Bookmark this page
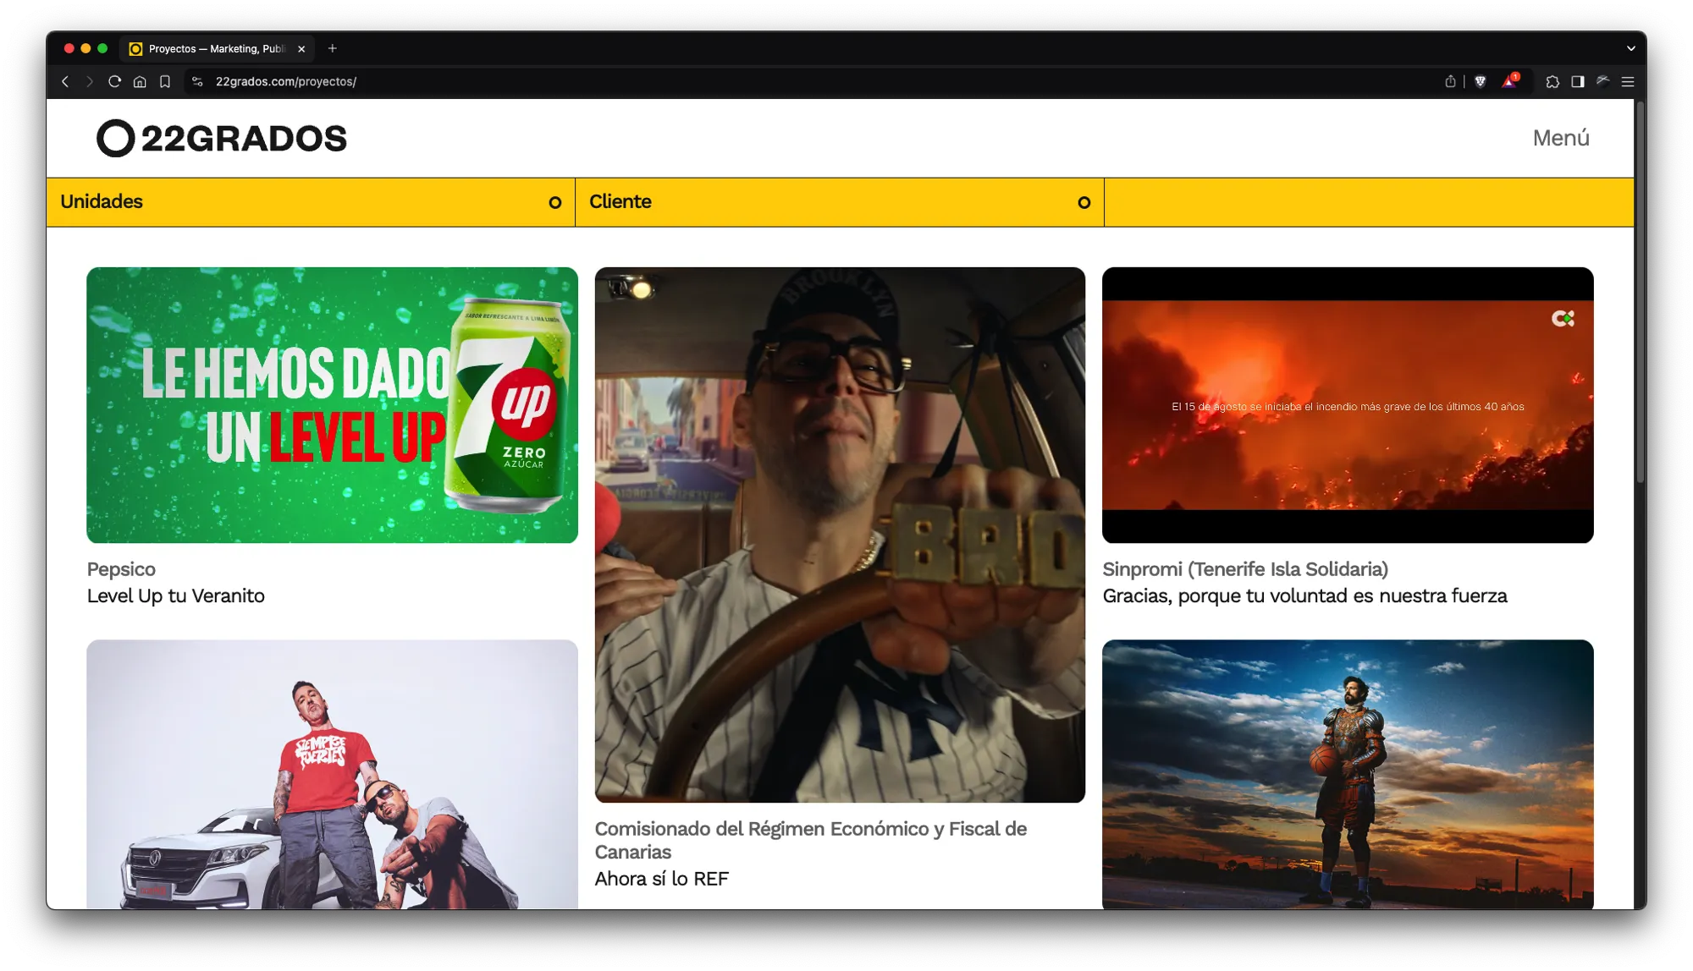This screenshot has width=1693, height=971. coord(165,82)
